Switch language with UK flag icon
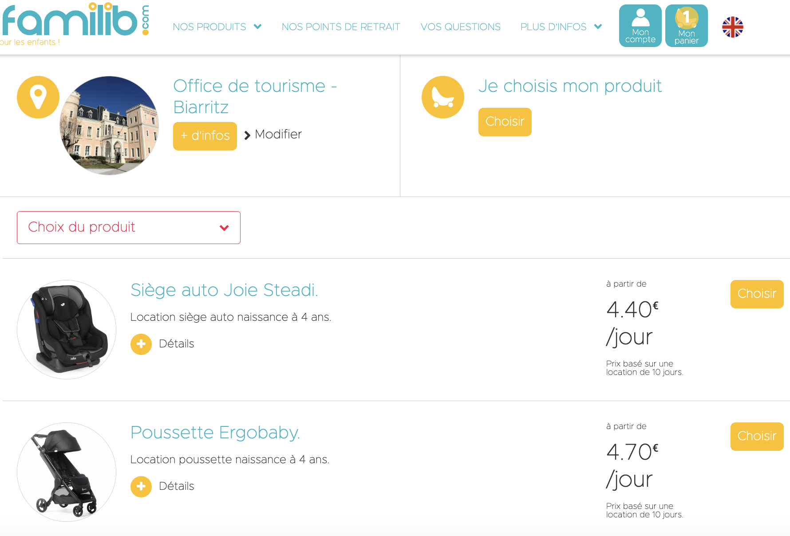 click(x=732, y=27)
